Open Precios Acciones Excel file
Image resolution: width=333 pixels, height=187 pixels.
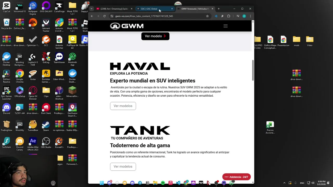click(270, 127)
